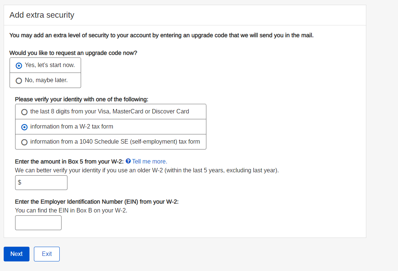This screenshot has height=271, width=398.
Task: Click the "Add extra security" heading
Action: point(42,15)
